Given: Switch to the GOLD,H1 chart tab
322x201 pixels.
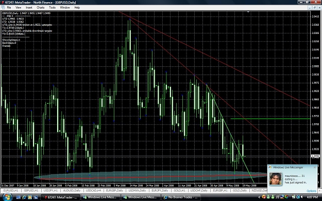Looking at the screenshot, I should [x=179, y=191].
